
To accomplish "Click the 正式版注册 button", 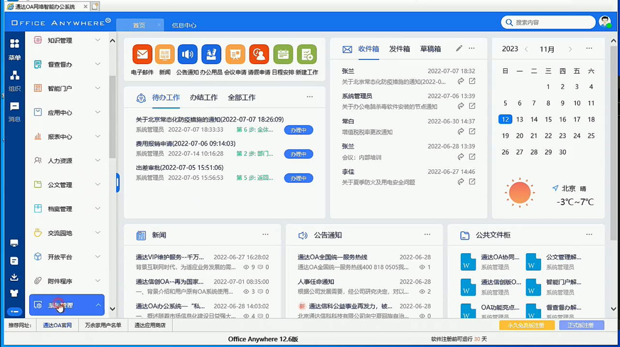I will click(x=581, y=325).
